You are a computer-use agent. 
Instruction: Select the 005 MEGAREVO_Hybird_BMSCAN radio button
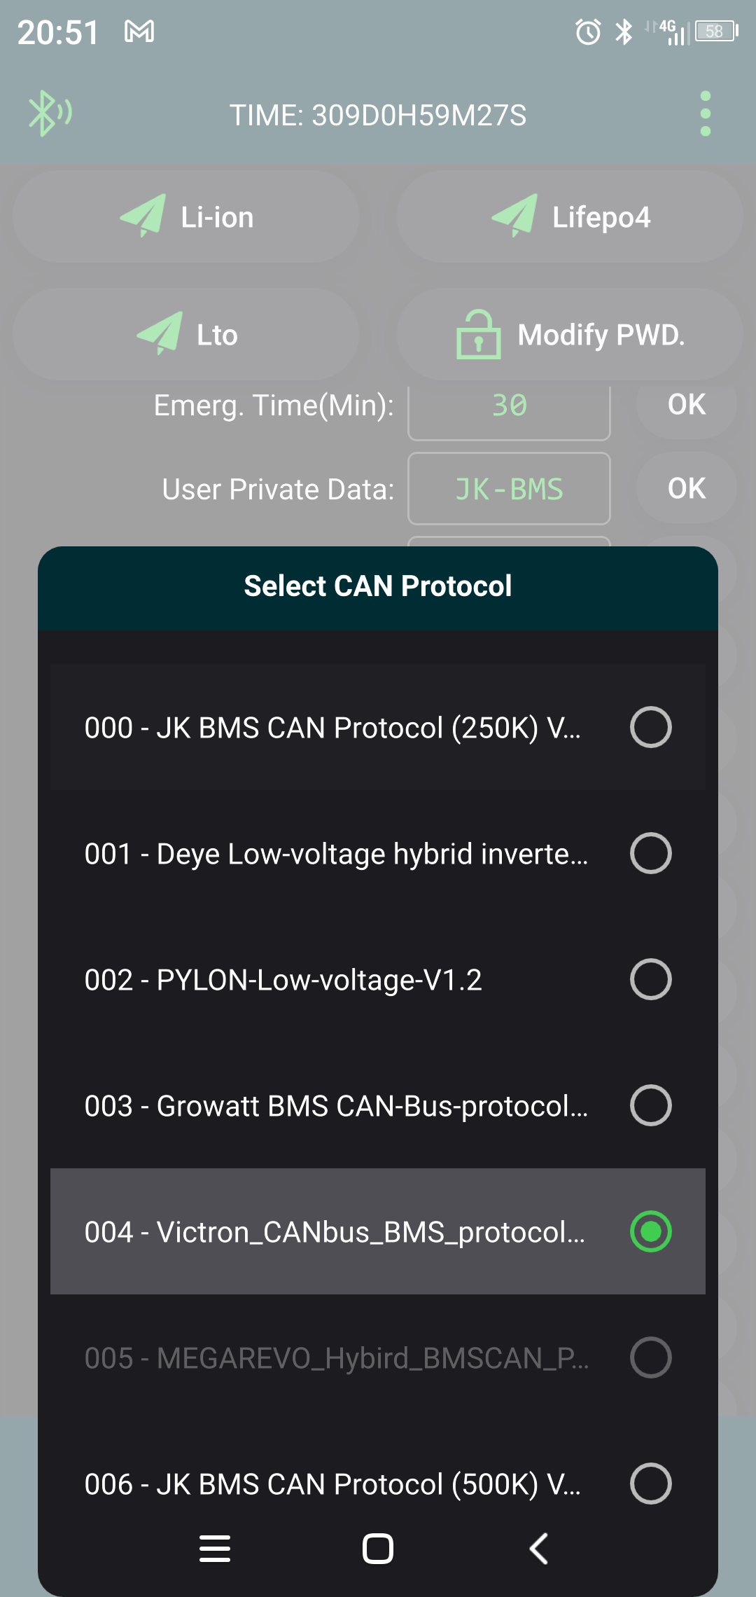click(x=650, y=1357)
